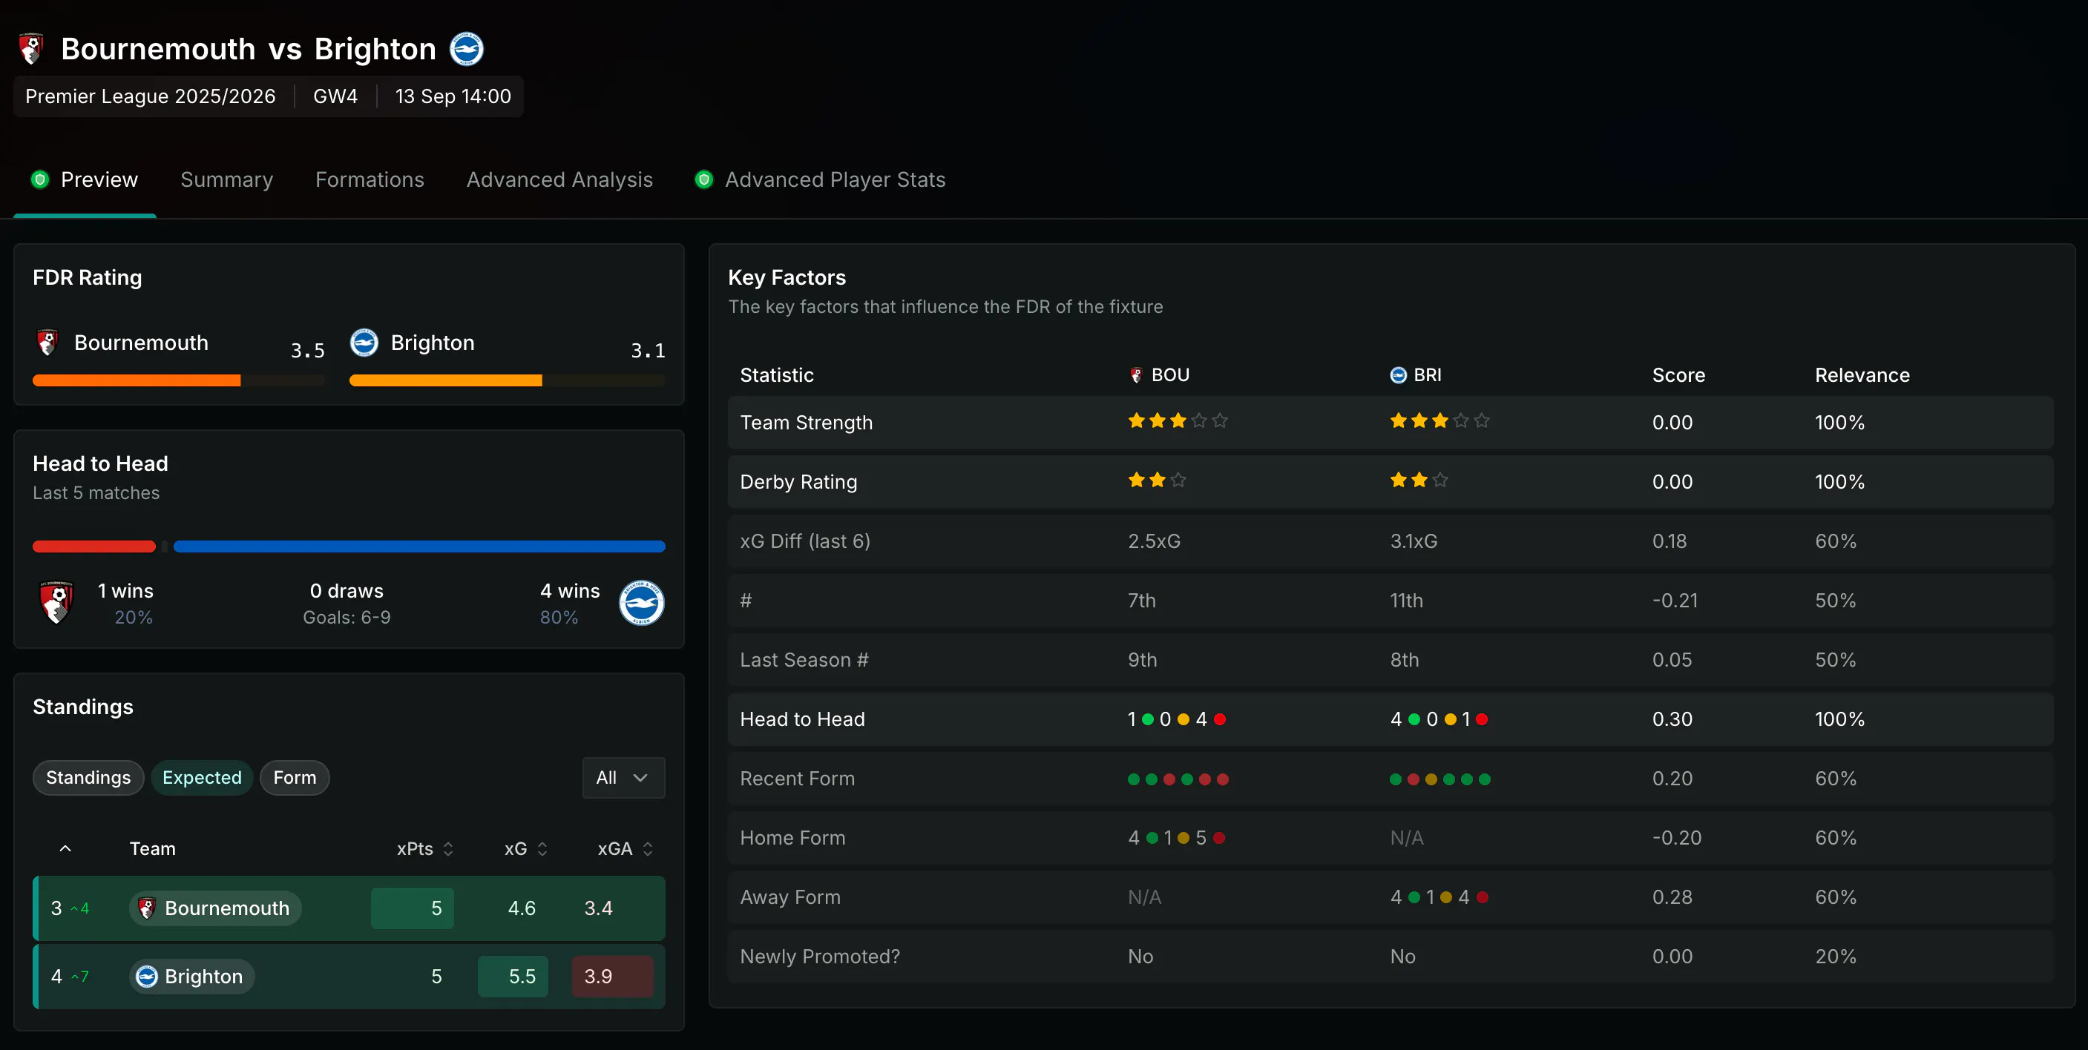This screenshot has height=1050, width=2088.
Task: Toggle the position sort caret in standings
Action: click(65, 849)
